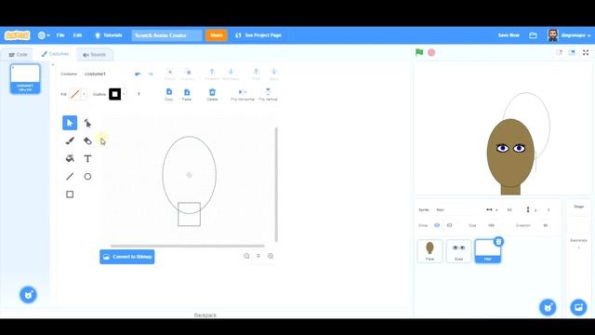Click the Ungroup icon
Image resolution: width=595 pixels, height=335 pixels.
pos(188,74)
